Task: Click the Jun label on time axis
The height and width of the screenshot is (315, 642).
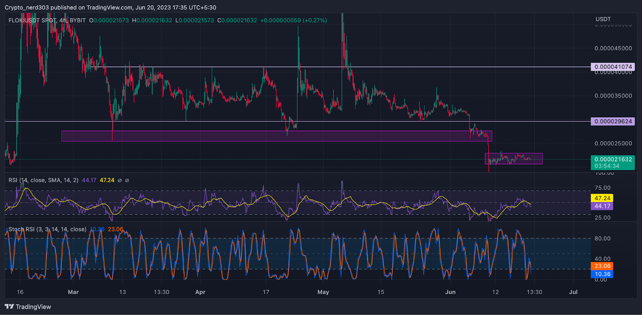Action: pos(450,292)
